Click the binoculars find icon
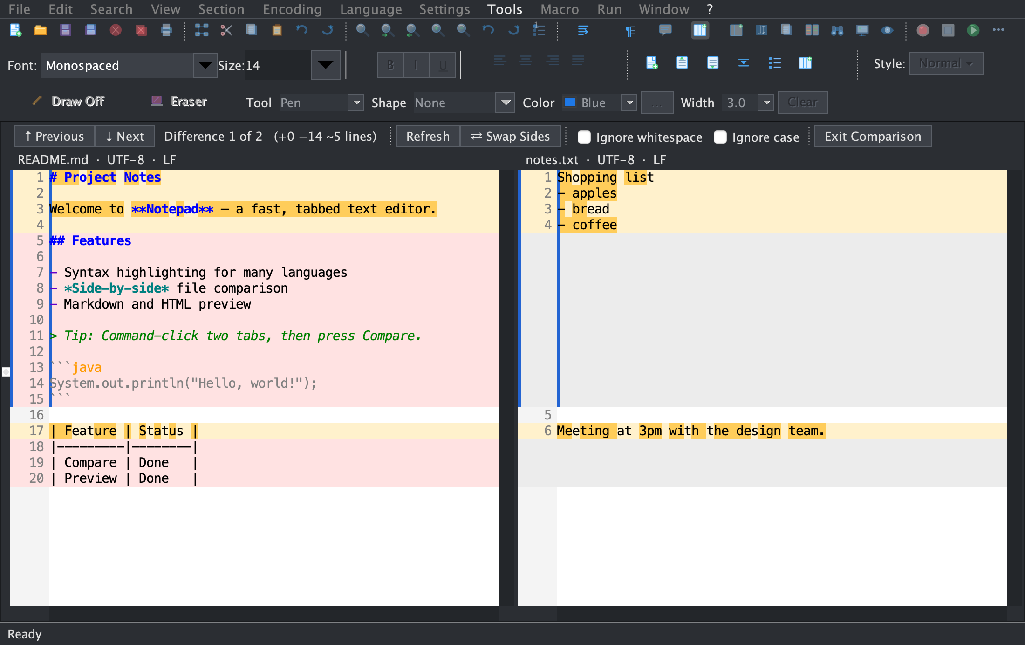Viewport: 1025px width, 645px height. tap(837, 30)
